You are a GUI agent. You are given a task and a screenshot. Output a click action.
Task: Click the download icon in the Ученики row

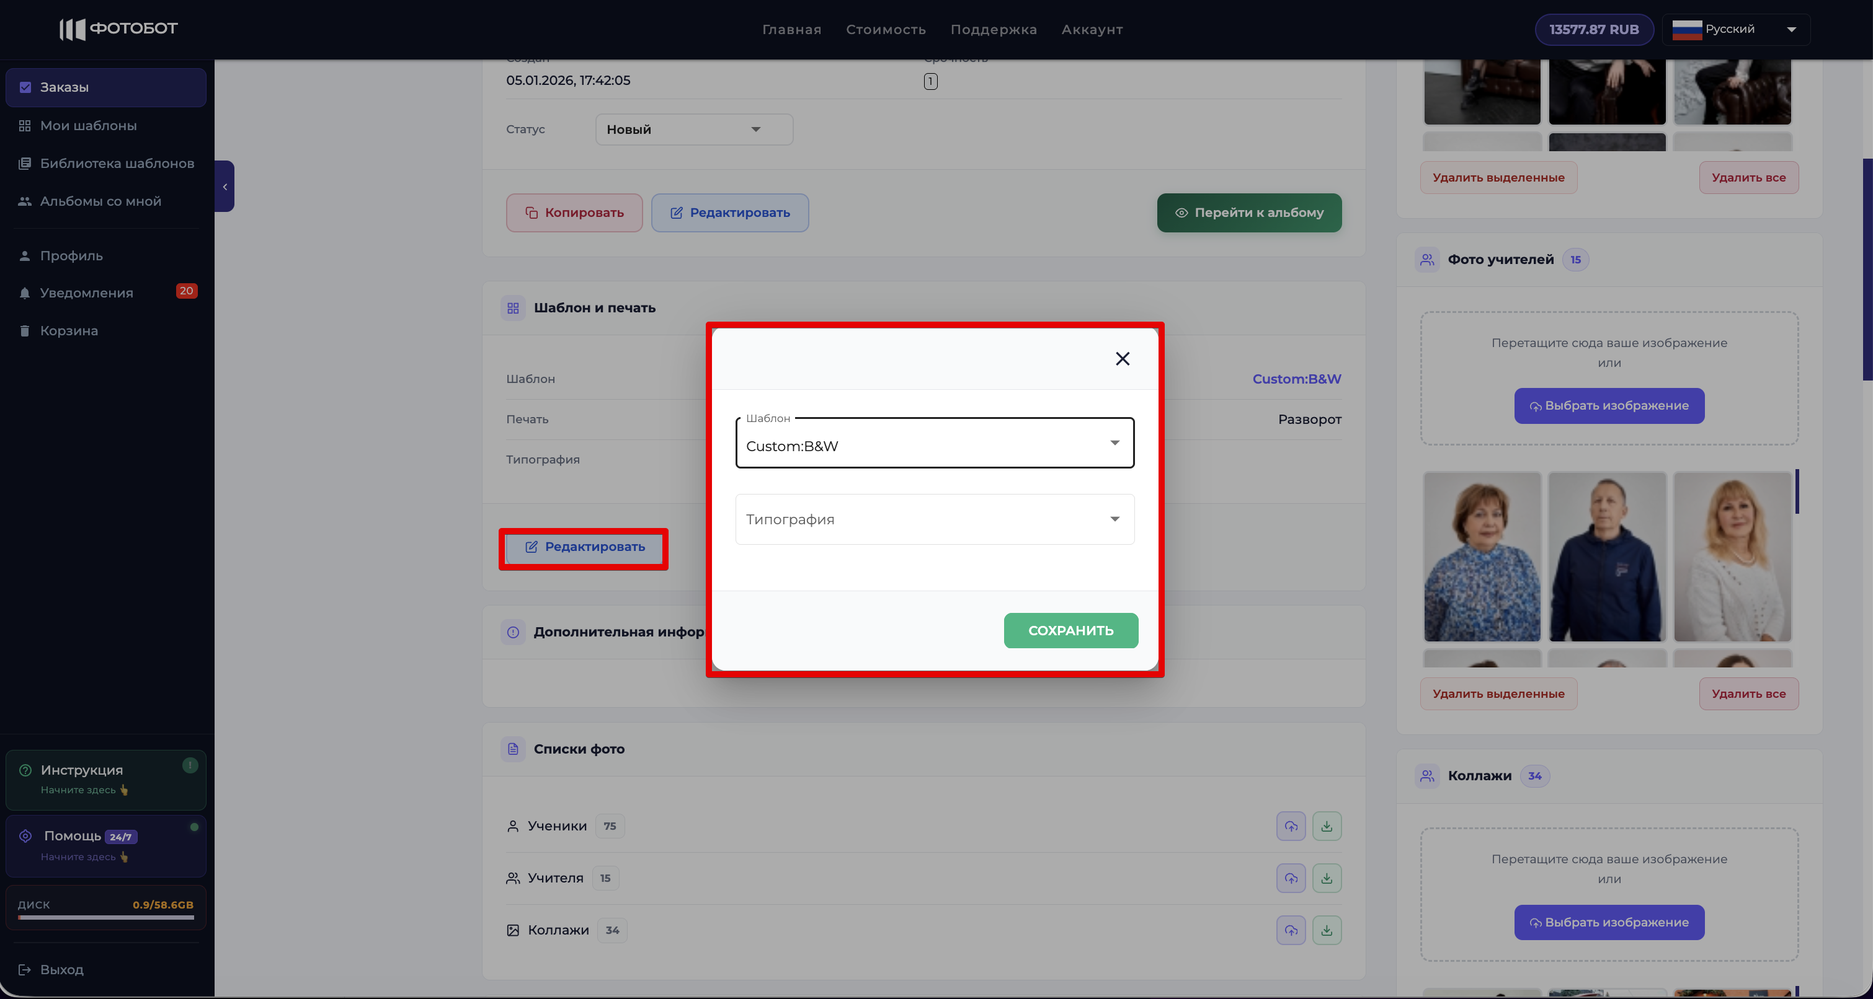click(1327, 826)
